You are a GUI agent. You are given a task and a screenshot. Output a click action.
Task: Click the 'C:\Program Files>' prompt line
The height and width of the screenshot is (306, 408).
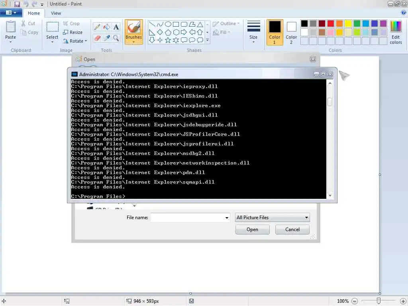pos(98,196)
